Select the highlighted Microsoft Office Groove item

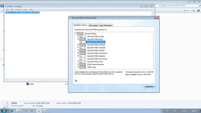(x=95, y=42)
